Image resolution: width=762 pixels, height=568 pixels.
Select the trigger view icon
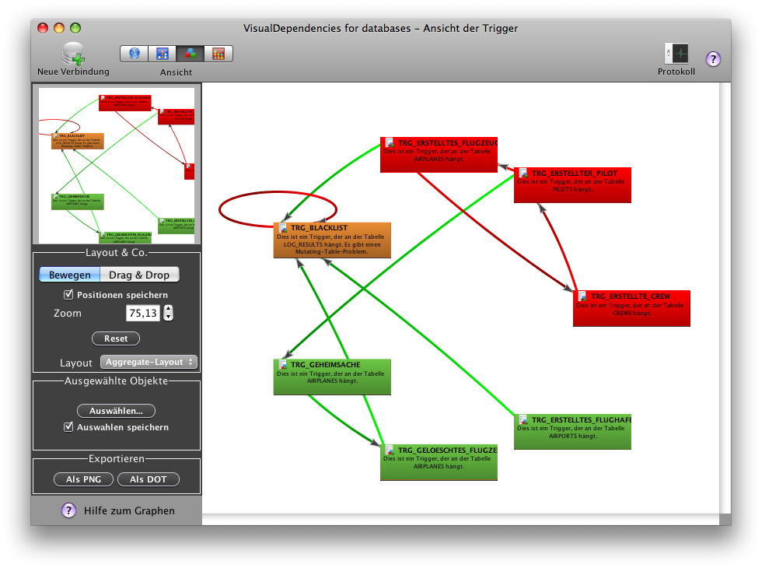point(190,54)
